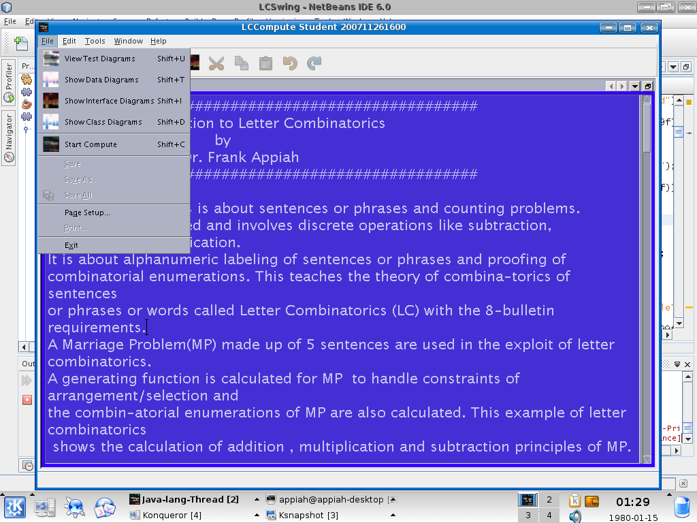Click the orange wallet tray icon
The image size is (697, 523).
point(592,501)
